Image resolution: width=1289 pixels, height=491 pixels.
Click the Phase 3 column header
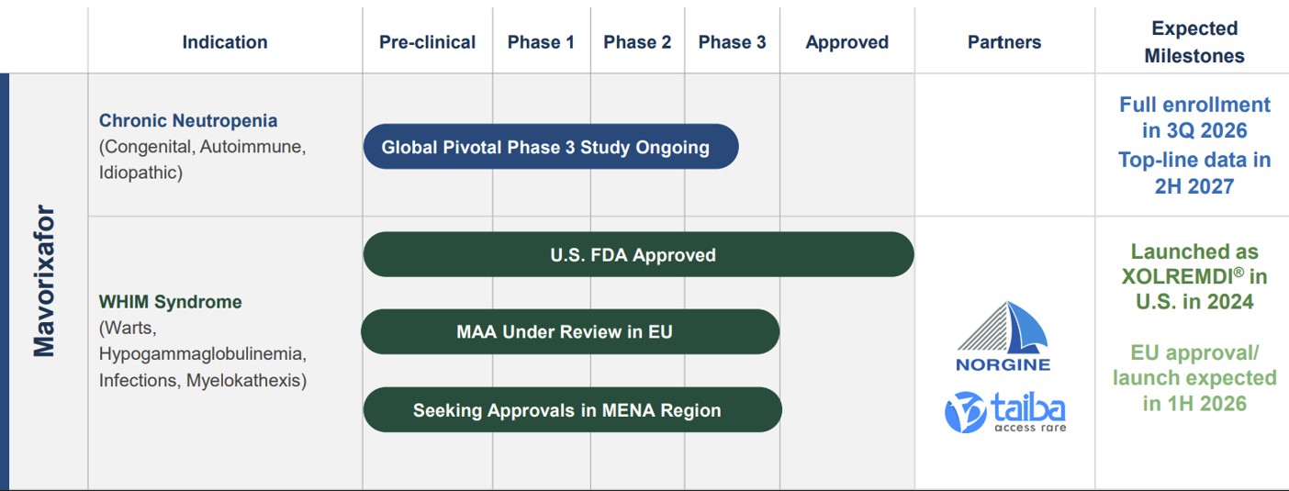(x=732, y=42)
